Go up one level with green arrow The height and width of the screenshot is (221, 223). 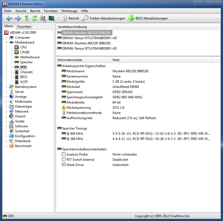[27, 18]
